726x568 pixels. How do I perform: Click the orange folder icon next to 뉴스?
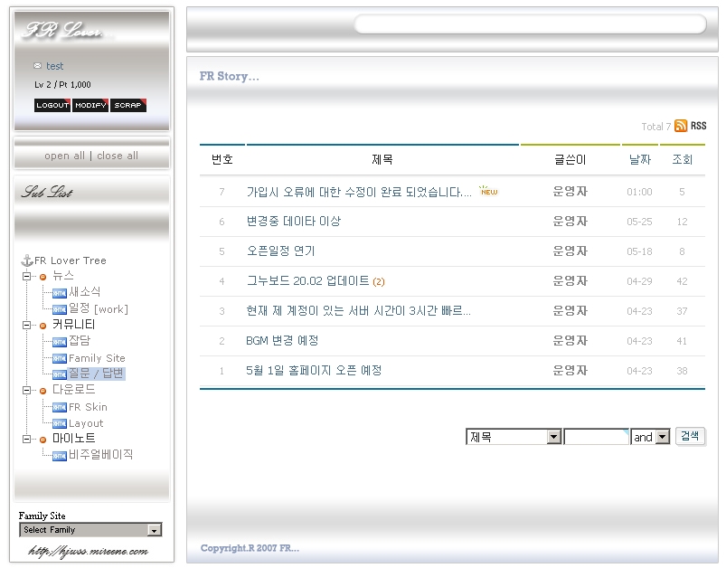click(43, 277)
